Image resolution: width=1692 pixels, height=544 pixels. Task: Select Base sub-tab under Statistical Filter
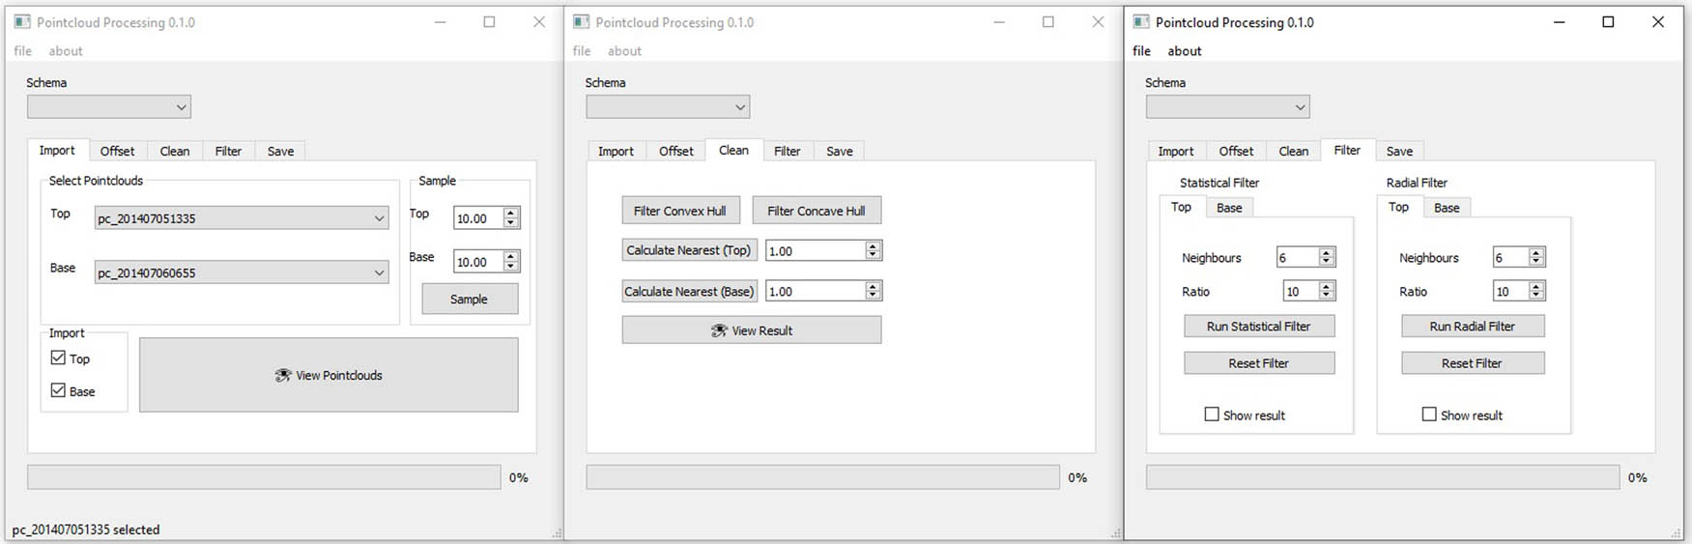coord(1229,208)
